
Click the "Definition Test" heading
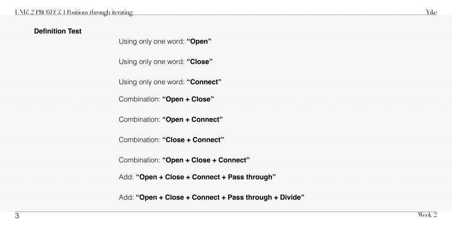click(x=58, y=31)
